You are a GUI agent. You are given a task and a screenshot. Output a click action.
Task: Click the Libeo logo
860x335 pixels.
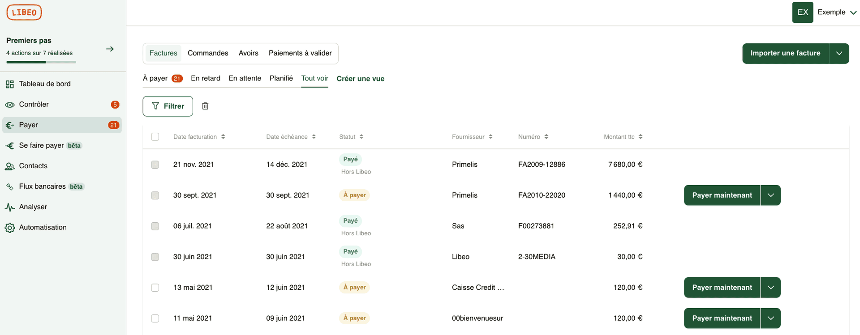[x=24, y=13]
